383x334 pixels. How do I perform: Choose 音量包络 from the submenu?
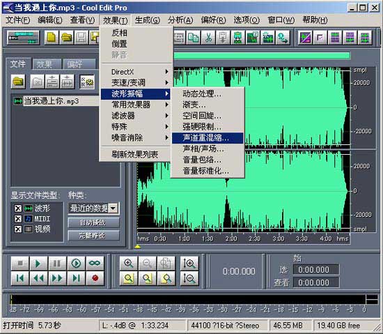[x=208, y=160]
